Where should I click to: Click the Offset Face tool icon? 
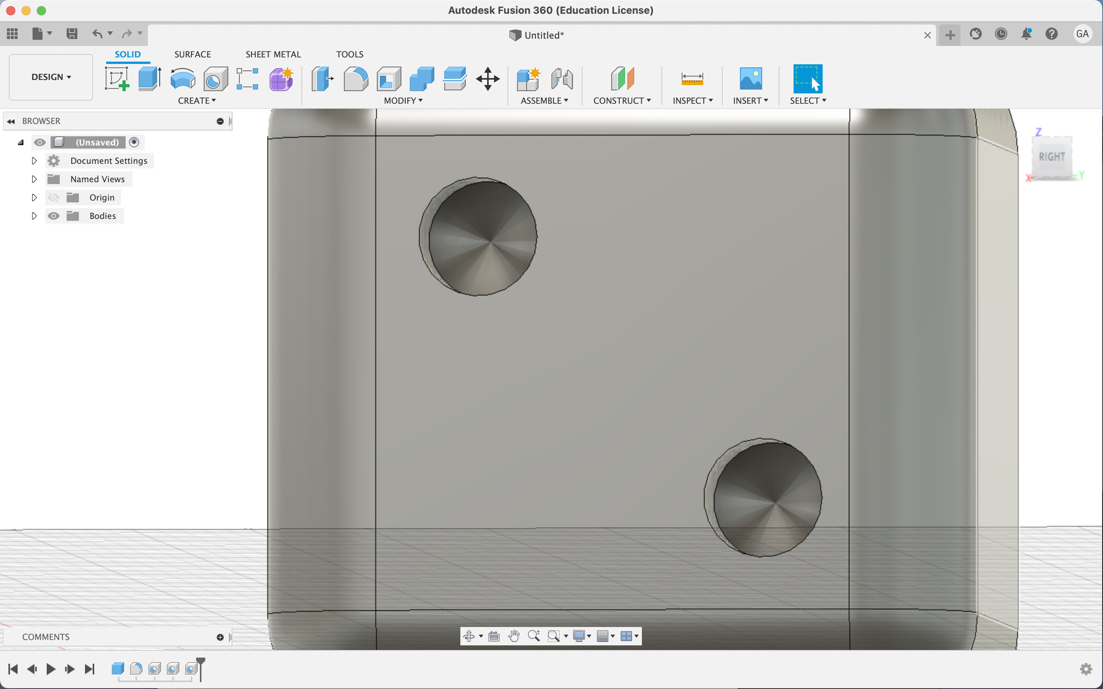click(x=455, y=78)
